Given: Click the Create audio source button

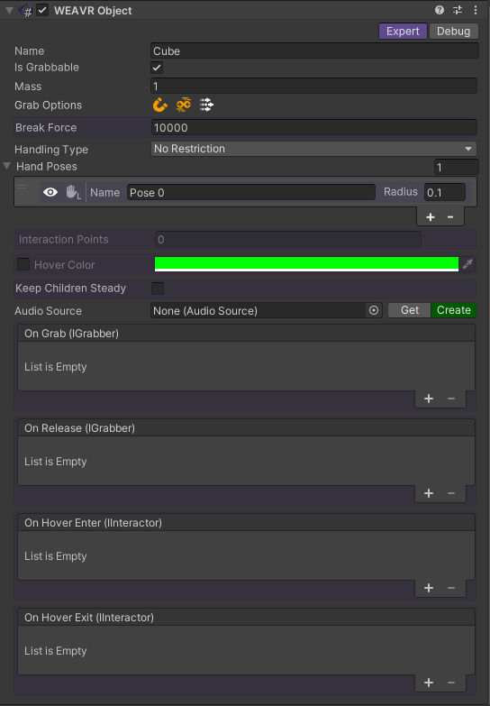Looking at the screenshot, I should pos(454,310).
